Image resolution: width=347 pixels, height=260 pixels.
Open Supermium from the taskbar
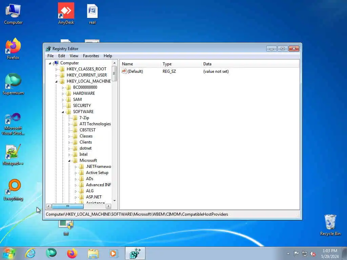[51, 253]
